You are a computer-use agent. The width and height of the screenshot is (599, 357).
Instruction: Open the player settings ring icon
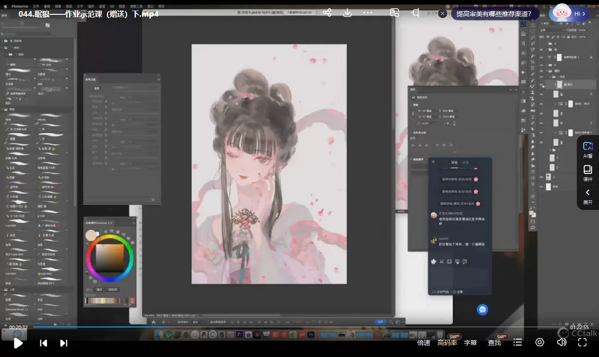(x=539, y=342)
